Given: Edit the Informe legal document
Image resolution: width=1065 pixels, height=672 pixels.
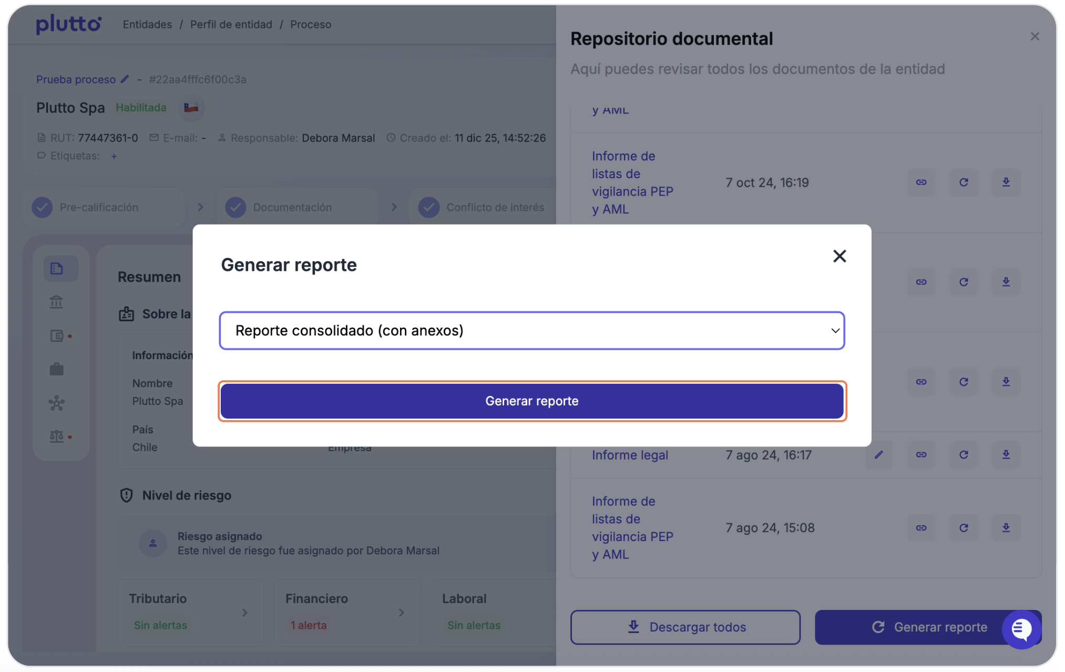Looking at the screenshot, I should pyautogui.click(x=878, y=455).
